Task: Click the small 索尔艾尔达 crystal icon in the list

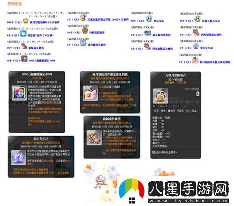Action: click(196, 46)
